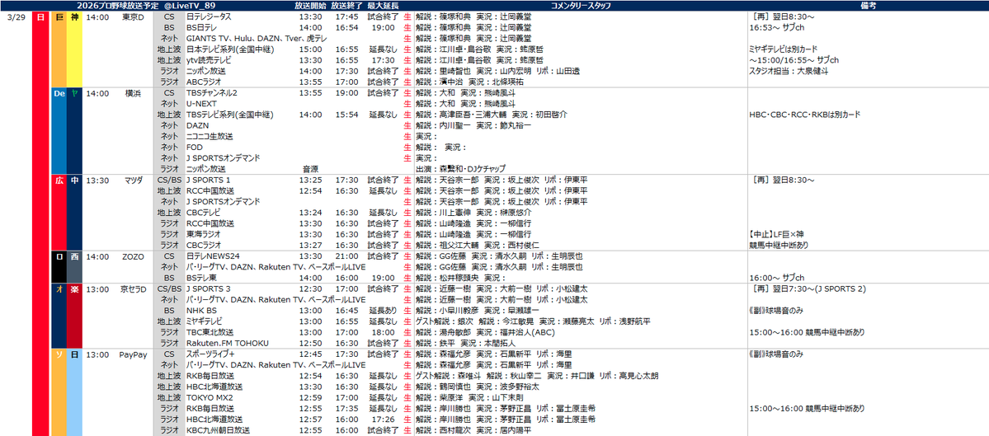Select the 東京D stadium cell
Viewport: 989px width, 436px height.
pyautogui.click(x=133, y=16)
